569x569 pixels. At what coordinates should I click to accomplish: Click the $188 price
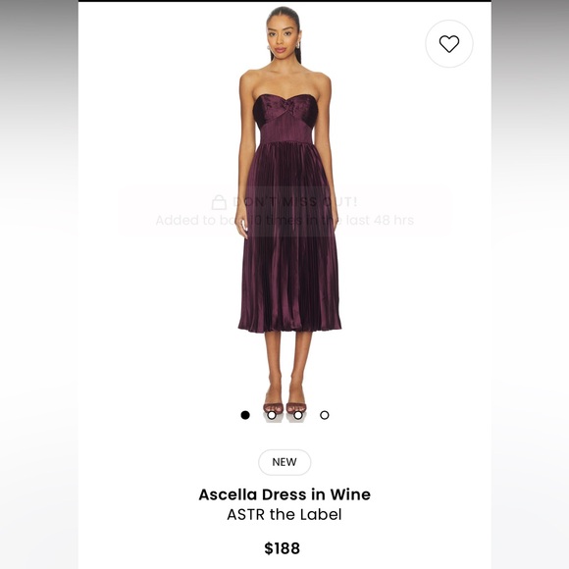tap(282, 548)
